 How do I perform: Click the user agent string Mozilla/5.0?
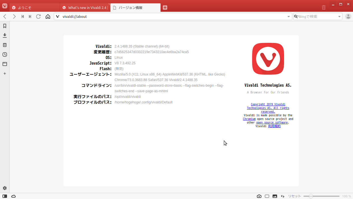click(170, 77)
